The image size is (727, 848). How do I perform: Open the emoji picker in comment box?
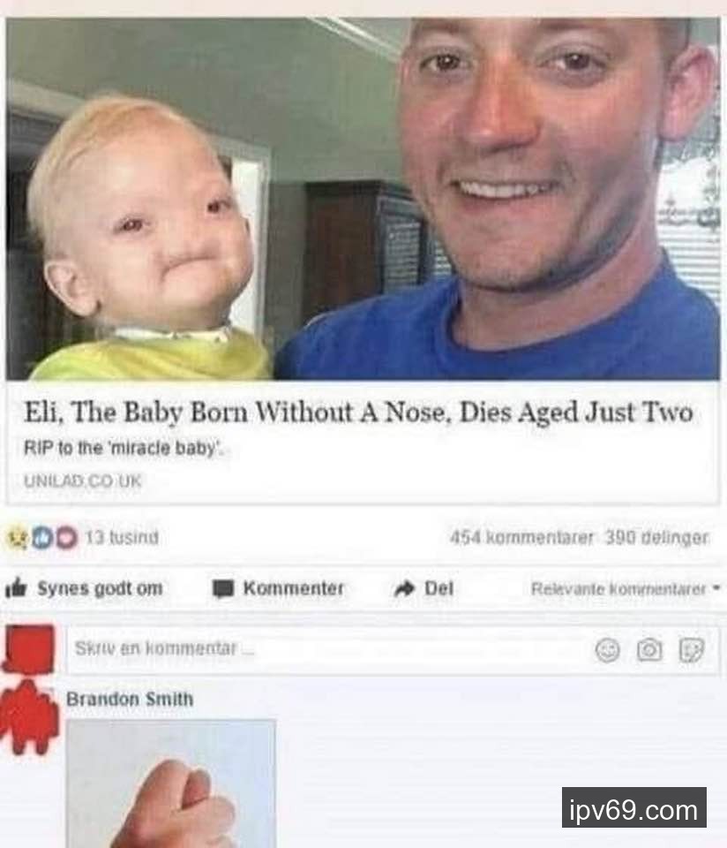(x=607, y=649)
